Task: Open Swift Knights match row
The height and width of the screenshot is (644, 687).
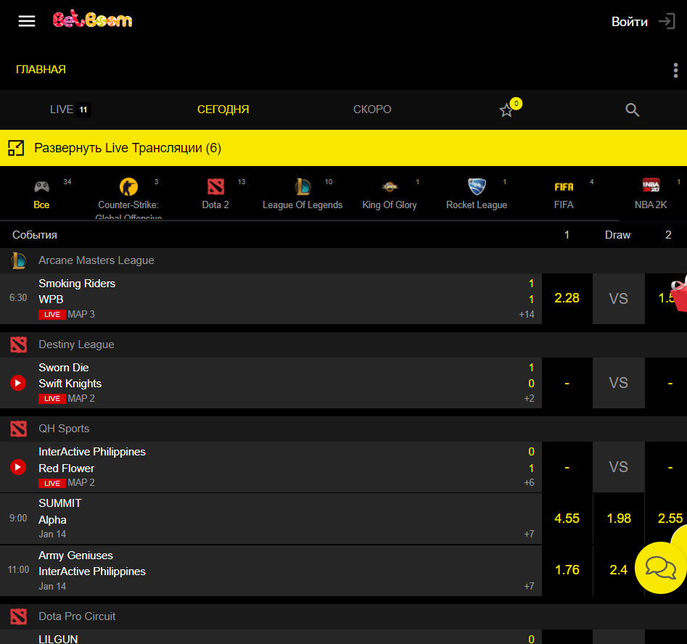Action: [271, 383]
